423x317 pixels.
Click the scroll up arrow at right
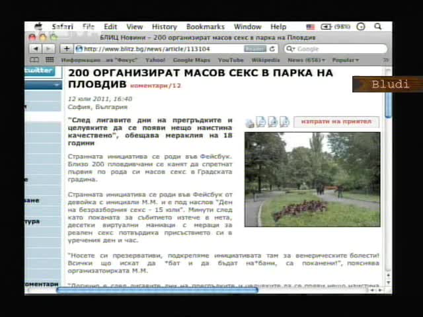[388, 275]
